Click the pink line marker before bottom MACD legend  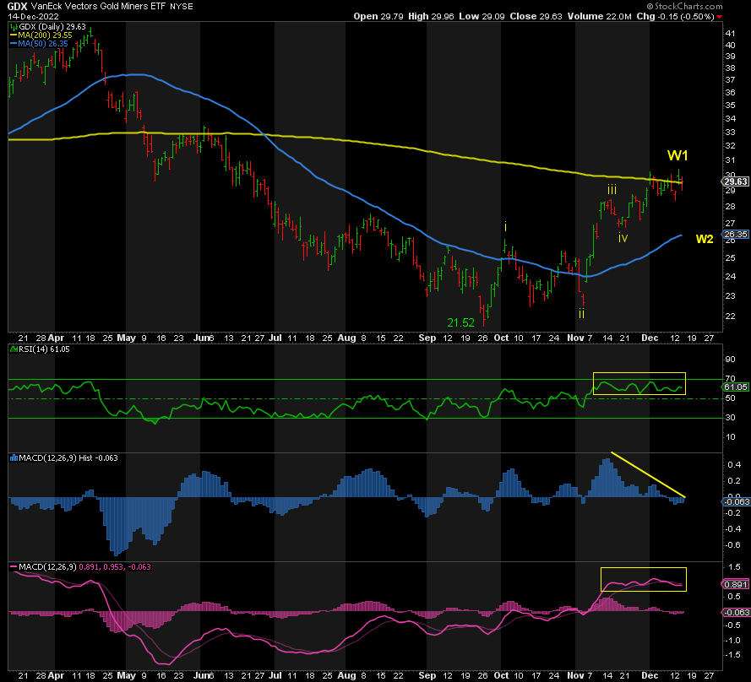14,567
